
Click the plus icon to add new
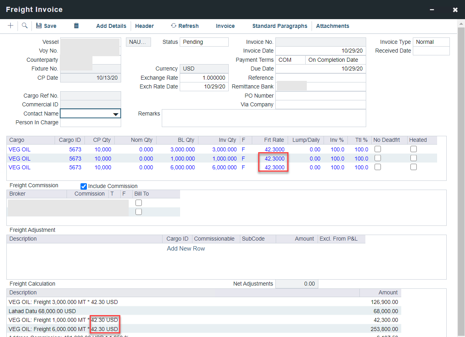pos(10,25)
